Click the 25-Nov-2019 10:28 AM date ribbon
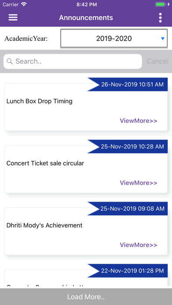172x305 pixels. click(128, 146)
